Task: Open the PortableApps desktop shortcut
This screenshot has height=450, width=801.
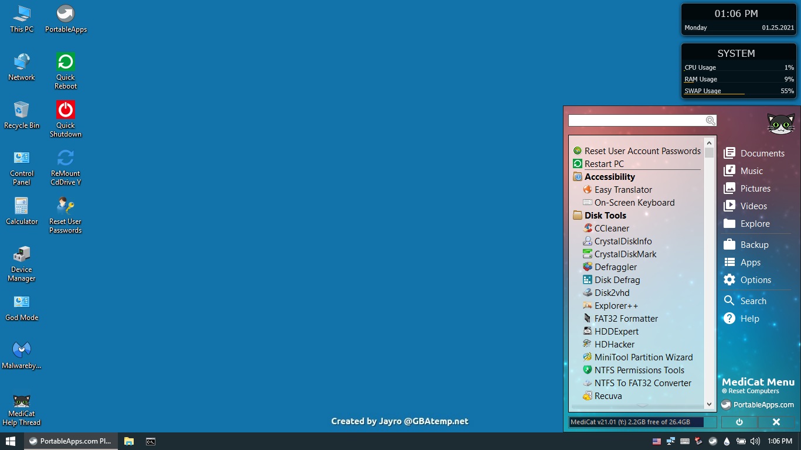Action: pyautogui.click(x=66, y=19)
